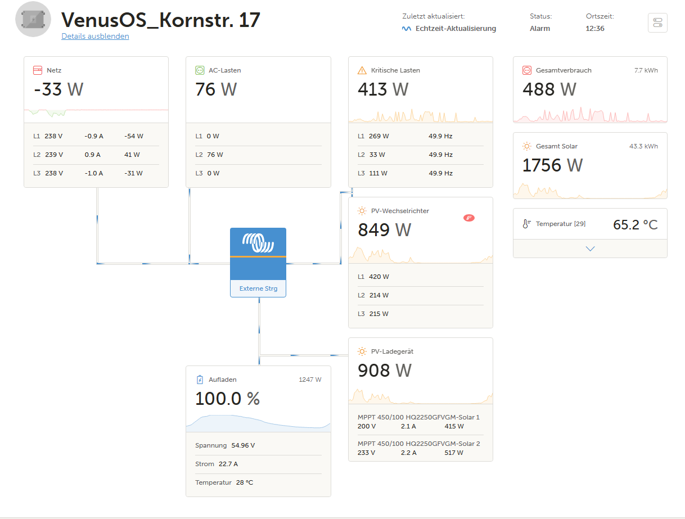685x519 pixels.
Task: Click the AC-Lasten L2 76 W row
Action: [258, 155]
